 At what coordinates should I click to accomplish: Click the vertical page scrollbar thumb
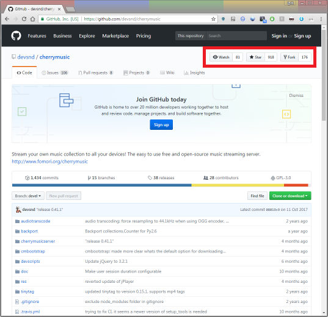(x=324, y=75)
